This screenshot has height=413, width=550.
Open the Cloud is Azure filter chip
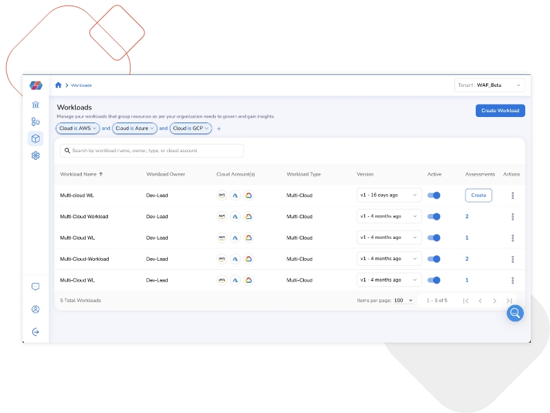[x=135, y=129]
